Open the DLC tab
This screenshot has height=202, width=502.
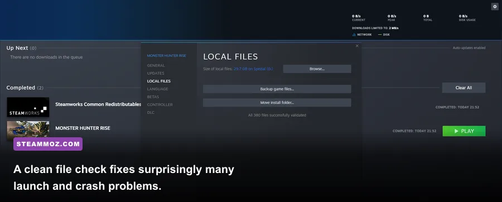click(x=151, y=112)
